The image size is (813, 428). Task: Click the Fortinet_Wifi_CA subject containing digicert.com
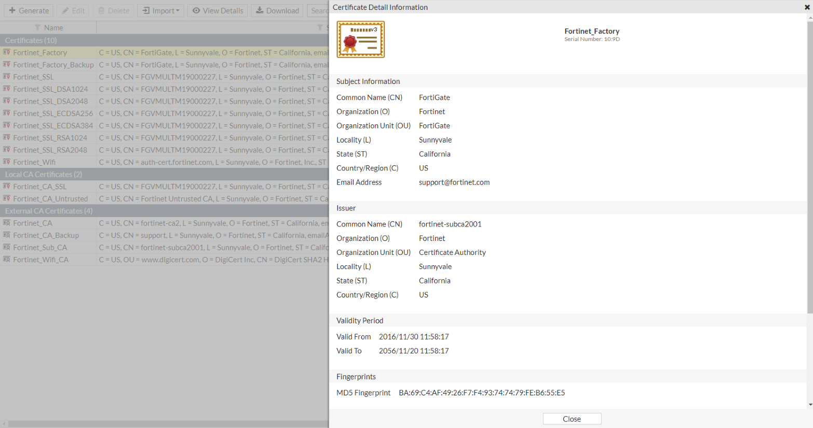pos(213,260)
